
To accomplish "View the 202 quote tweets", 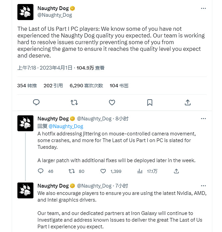I will tap(53, 86).
